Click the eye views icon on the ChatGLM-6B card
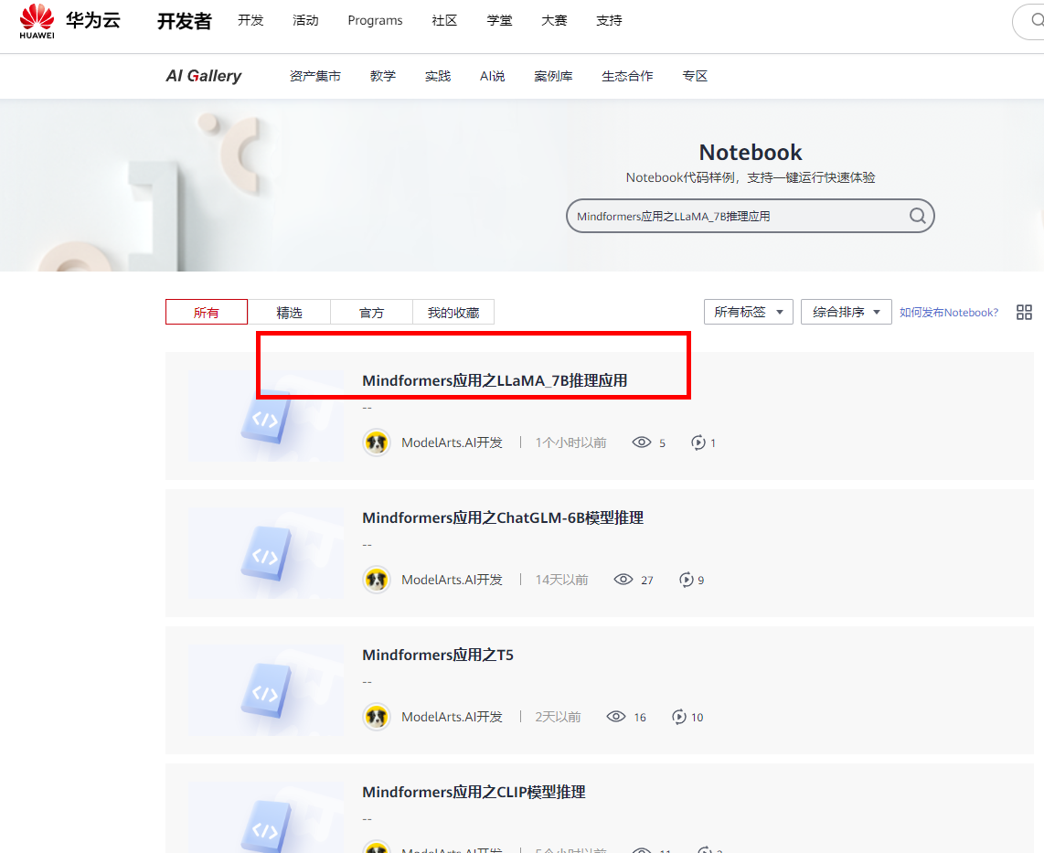Image resolution: width=1044 pixels, height=853 pixels. coord(623,580)
